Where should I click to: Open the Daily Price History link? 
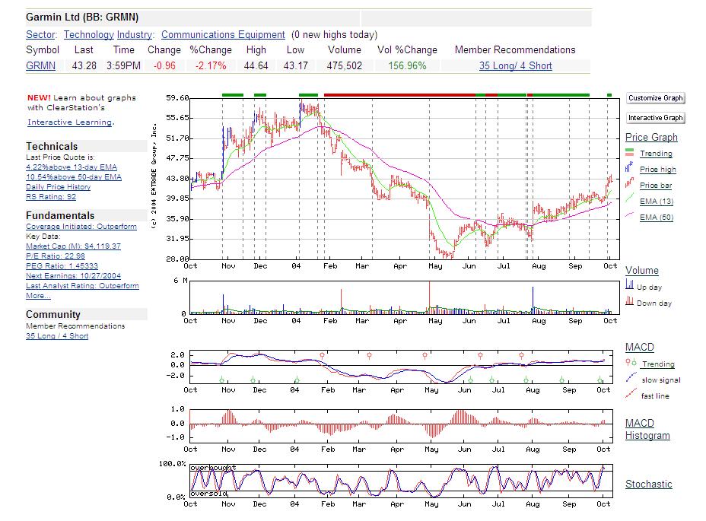click(x=58, y=187)
